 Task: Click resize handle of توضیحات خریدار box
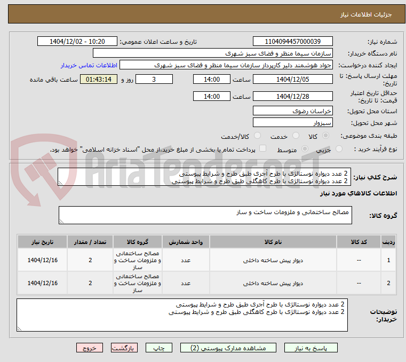(x=19, y=328)
